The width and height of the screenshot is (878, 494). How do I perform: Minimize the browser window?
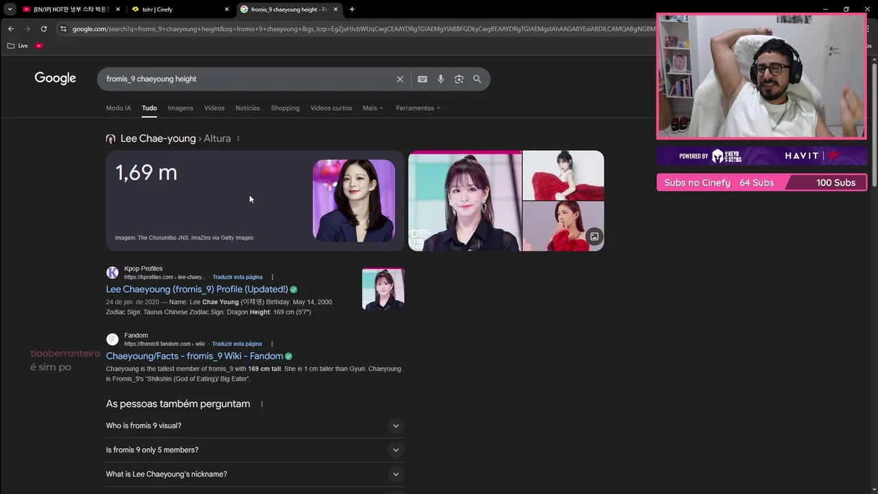826,10
